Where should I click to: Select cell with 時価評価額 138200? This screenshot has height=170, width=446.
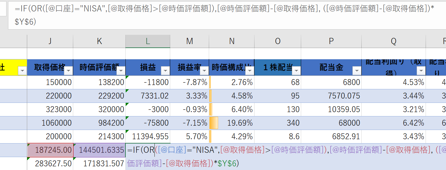(99, 82)
